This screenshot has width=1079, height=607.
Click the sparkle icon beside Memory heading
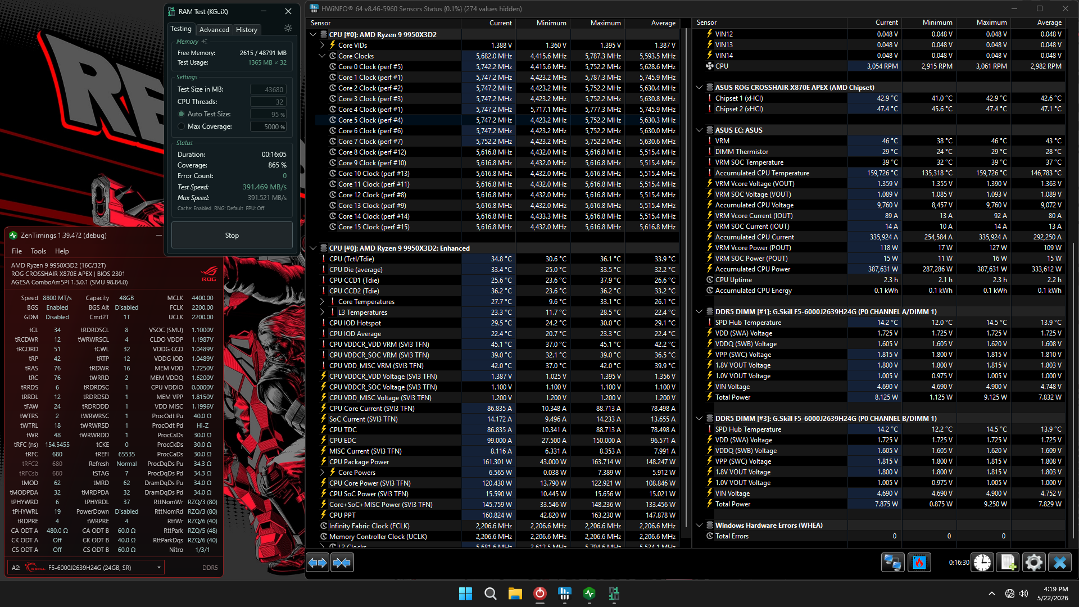[x=205, y=42]
